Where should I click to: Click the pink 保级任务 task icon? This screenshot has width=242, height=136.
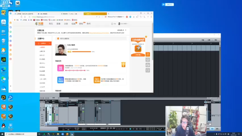coord(60,68)
